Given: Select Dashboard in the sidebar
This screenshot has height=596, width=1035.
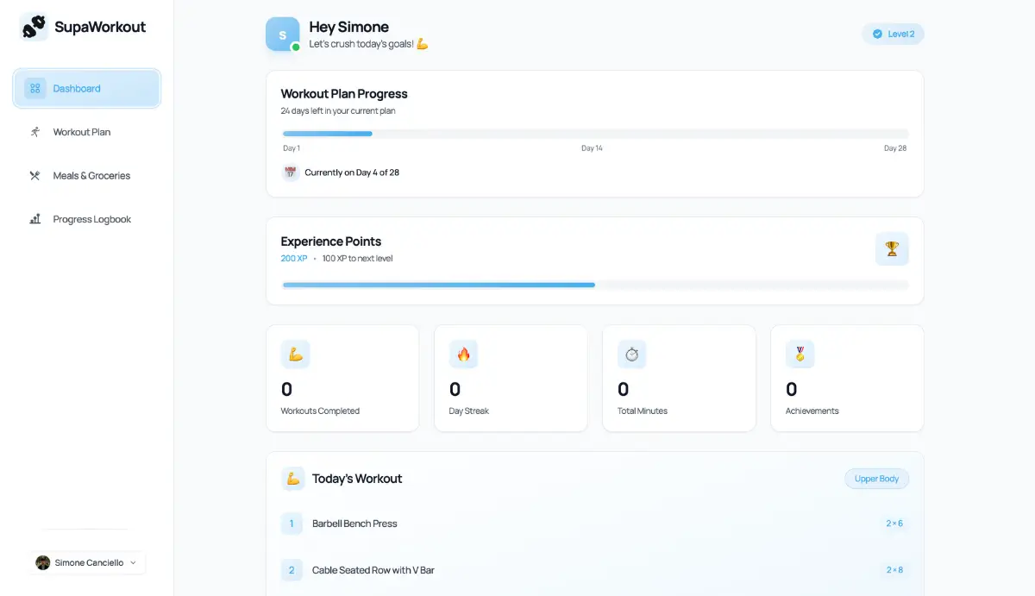Looking at the screenshot, I should point(87,89).
